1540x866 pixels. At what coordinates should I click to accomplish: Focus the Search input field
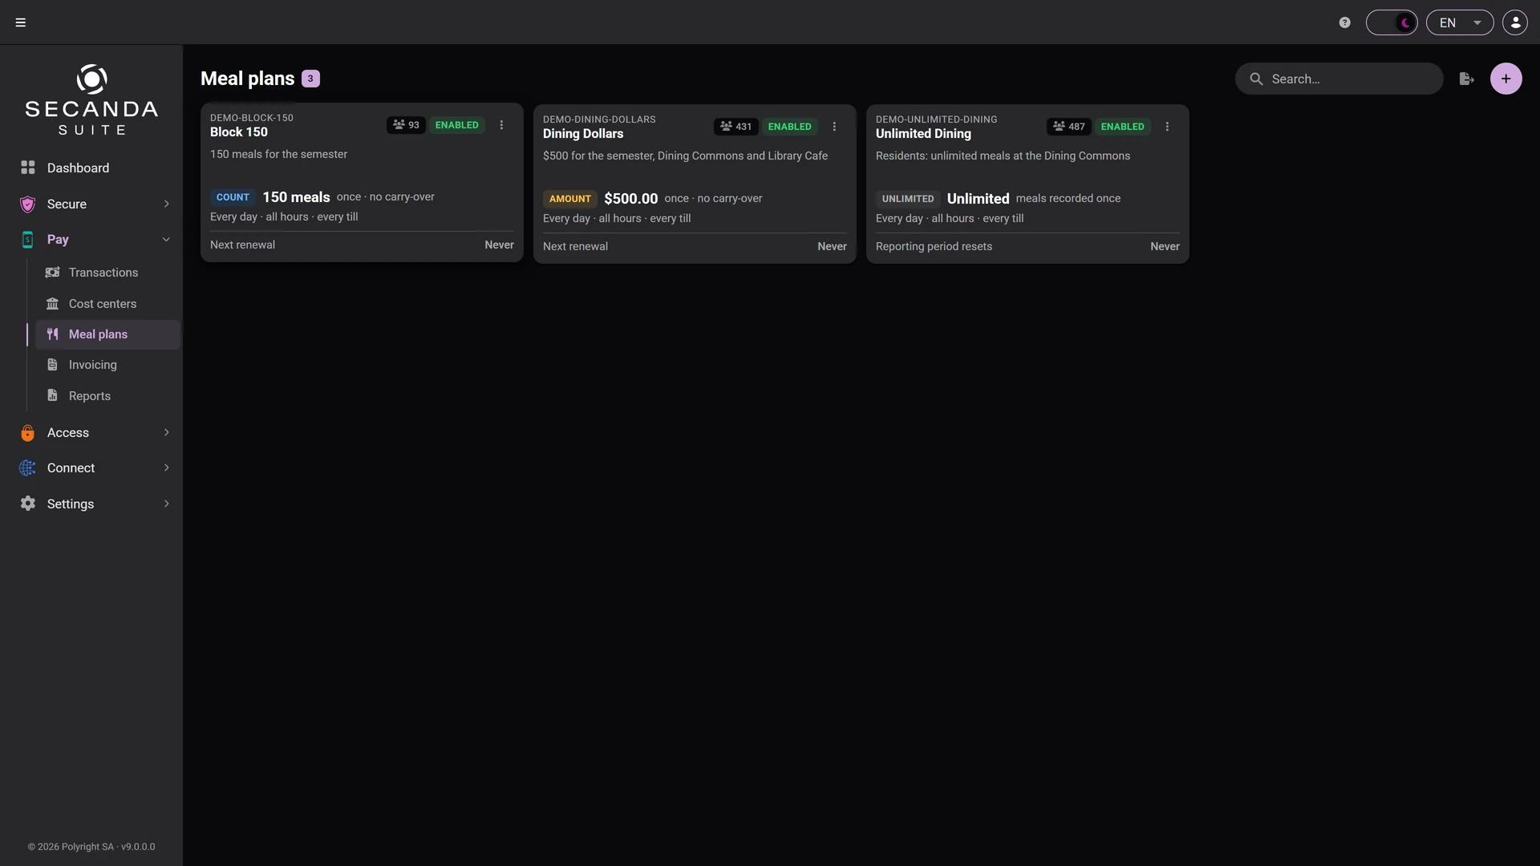[1339, 79]
